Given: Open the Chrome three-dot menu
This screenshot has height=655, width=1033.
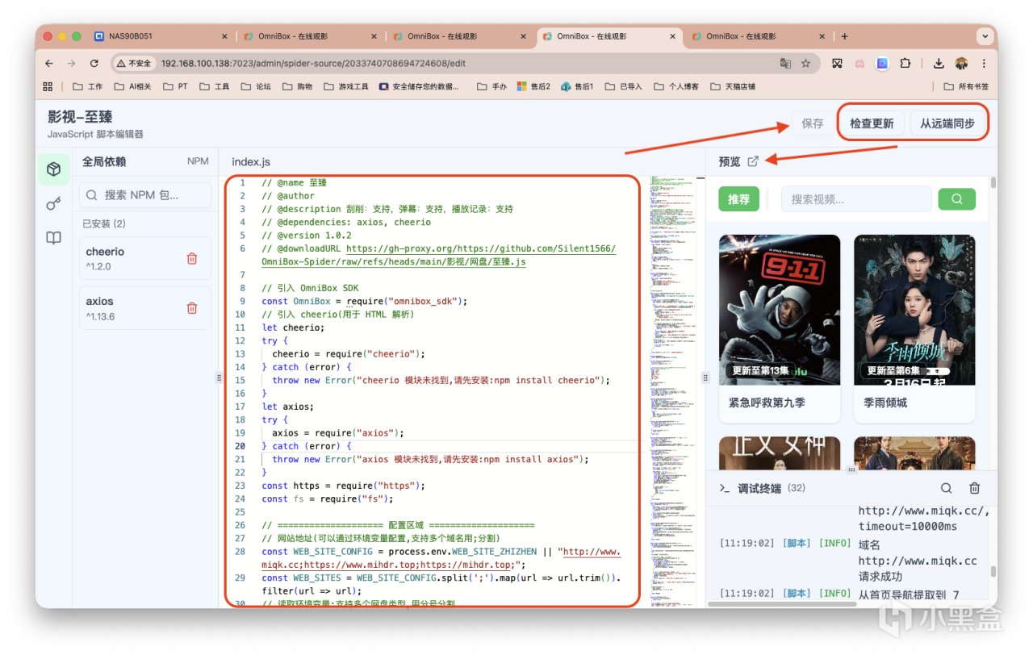Looking at the screenshot, I should click(x=984, y=63).
